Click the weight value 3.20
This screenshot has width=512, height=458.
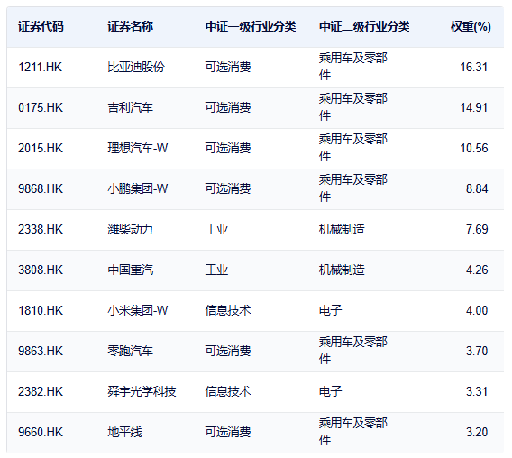[477, 432]
